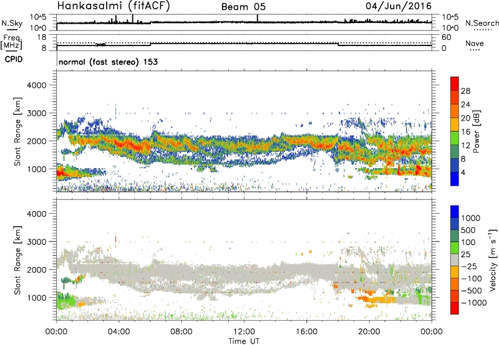This screenshot has width=499, height=345.
Task: Click the 08:00 time axis tick label
Action: pyautogui.click(x=182, y=332)
